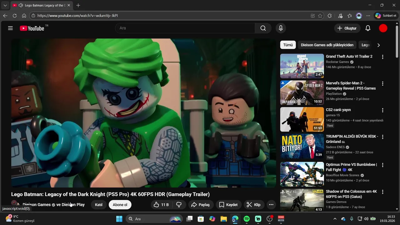Open browser extensions puzzle icon

(330, 16)
